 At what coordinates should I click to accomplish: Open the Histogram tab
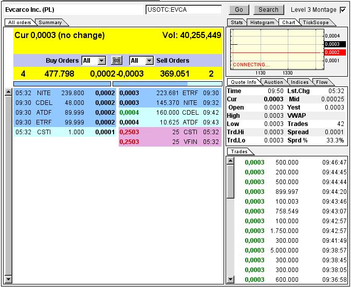tap(262, 23)
